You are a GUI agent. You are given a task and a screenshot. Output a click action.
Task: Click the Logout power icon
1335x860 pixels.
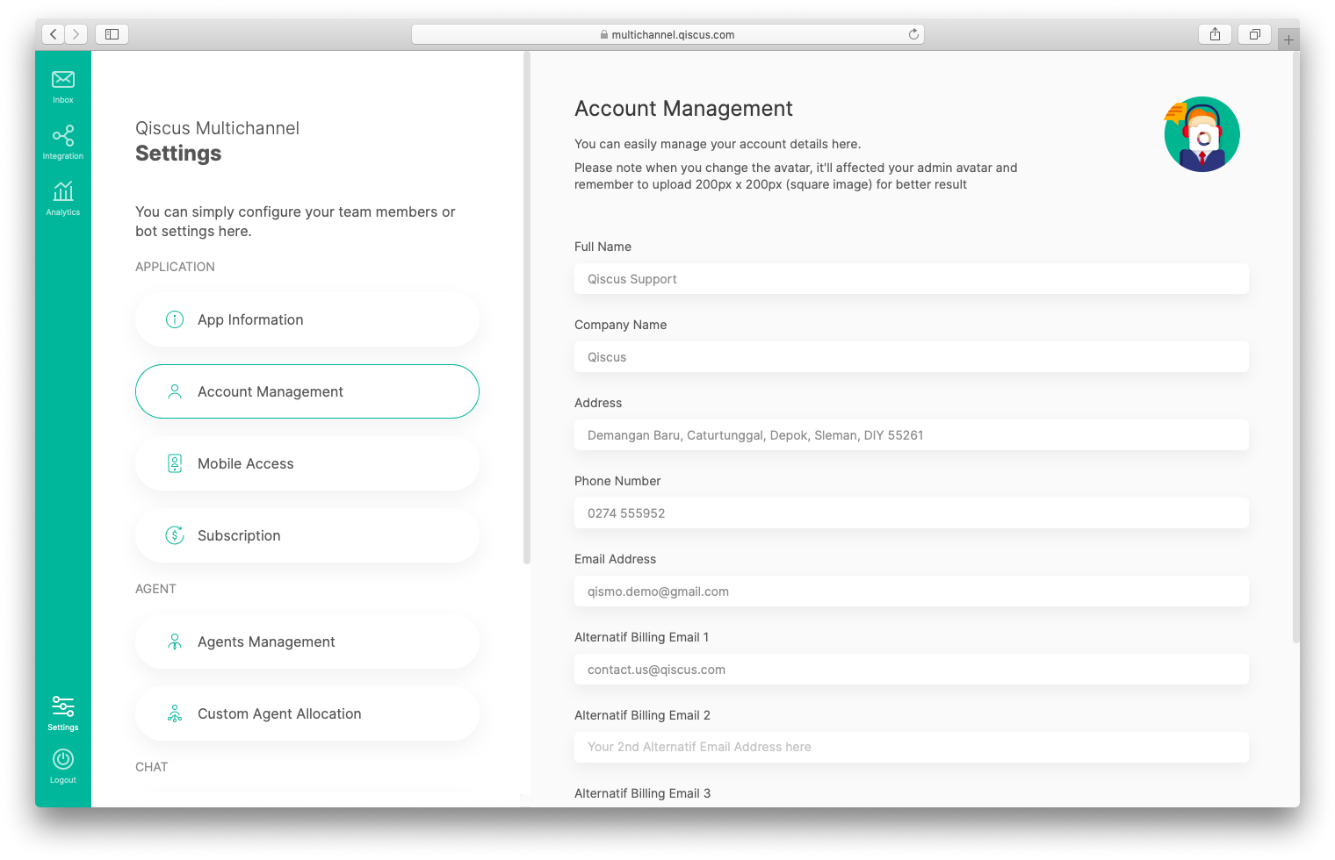coord(63,759)
